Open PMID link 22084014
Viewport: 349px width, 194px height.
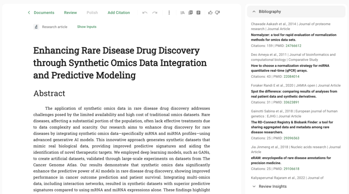click(x=292, y=76)
